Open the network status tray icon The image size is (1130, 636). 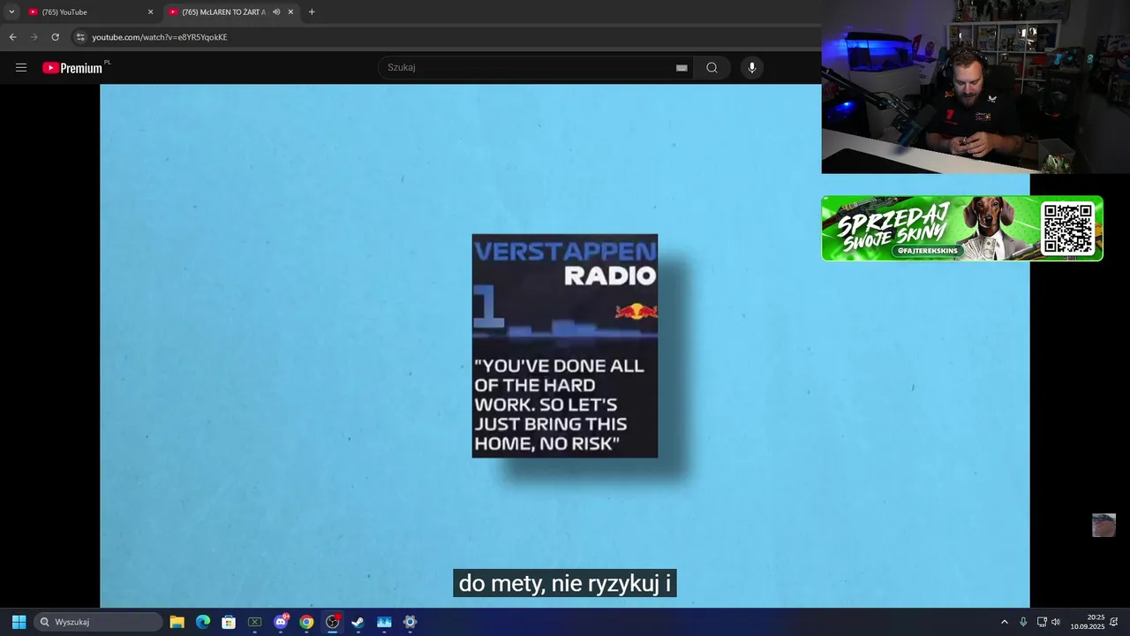[1042, 622]
